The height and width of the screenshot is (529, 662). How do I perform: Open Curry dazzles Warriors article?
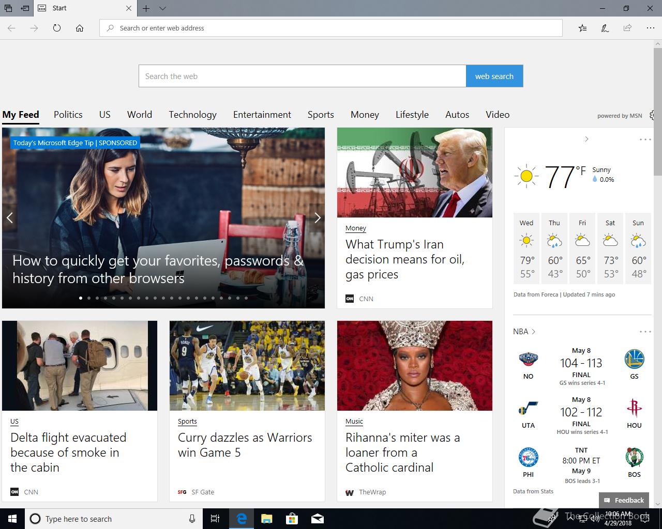click(x=245, y=445)
